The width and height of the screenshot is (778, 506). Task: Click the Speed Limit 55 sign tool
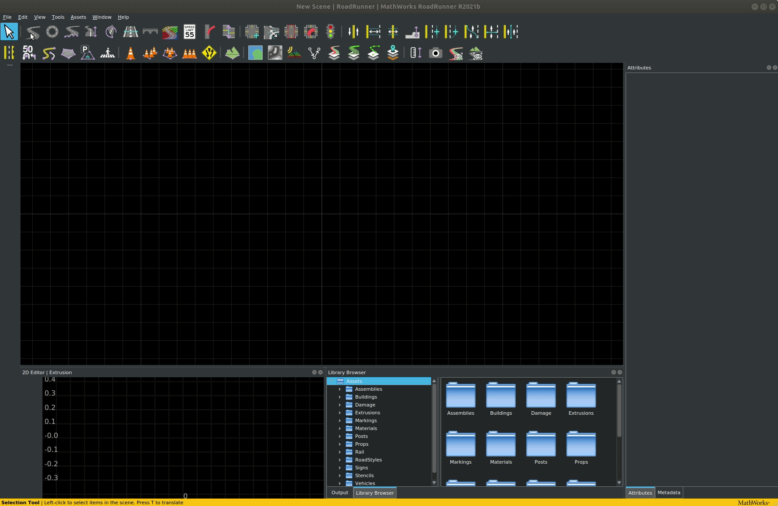click(189, 32)
